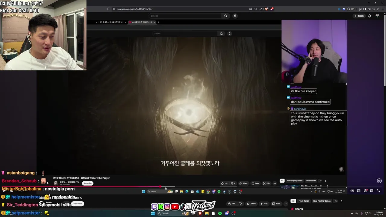This screenshot has width=386, height=217.
Task: Open Brave browser in the bottom taskbar
Action: [x=200, y=213]
